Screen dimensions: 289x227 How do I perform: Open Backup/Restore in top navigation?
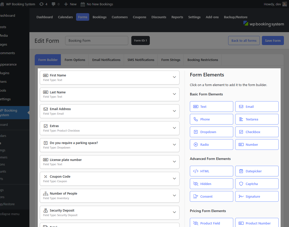coord(236,17)
